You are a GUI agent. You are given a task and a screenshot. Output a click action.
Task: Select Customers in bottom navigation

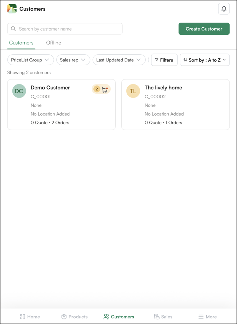point(118,317)
